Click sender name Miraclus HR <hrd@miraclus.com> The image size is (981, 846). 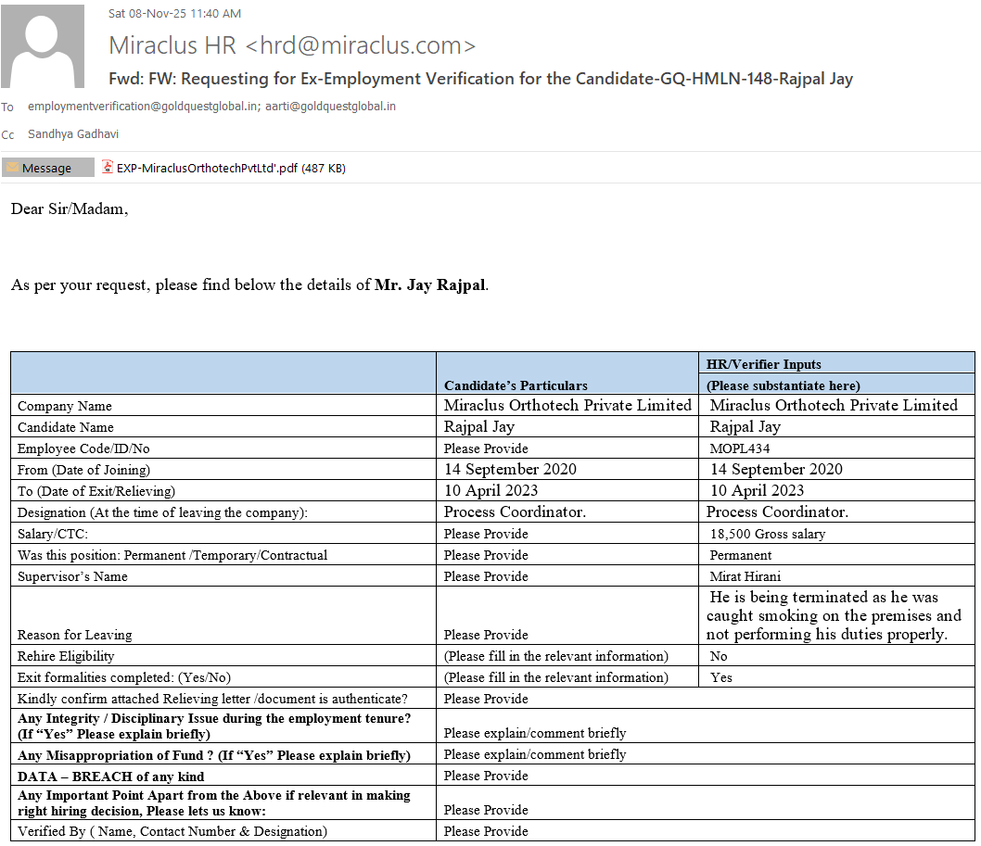292,45
